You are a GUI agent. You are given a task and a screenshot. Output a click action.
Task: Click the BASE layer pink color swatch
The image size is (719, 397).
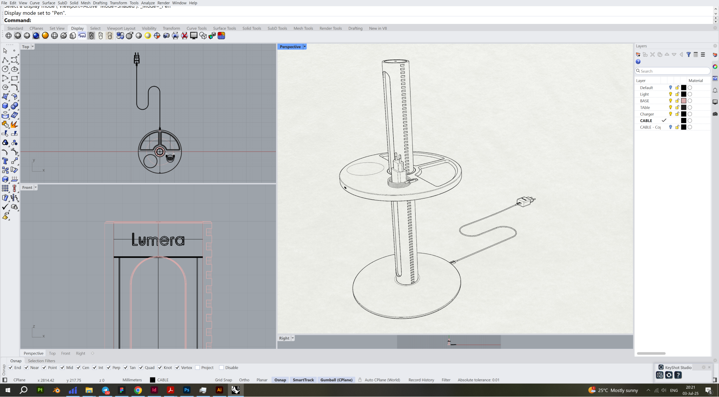pos(684,101)
